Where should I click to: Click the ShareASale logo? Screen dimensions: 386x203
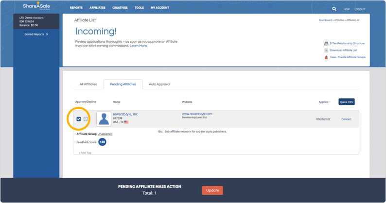click(x=36, y=6)
